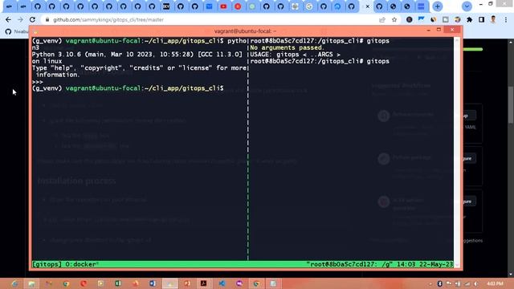Open Excel from the taskbar

(x=118, y=283)
